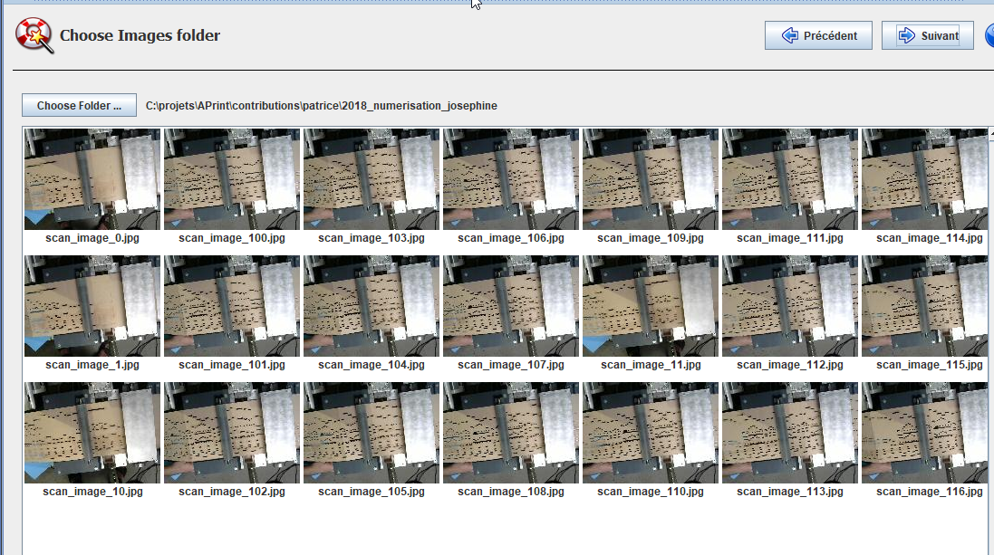Select the scan_image_100.jpg thumbnail
Image resolution: width=994 pixels, height=555 pixels.
pyautogui.click(x=232, y=179)
